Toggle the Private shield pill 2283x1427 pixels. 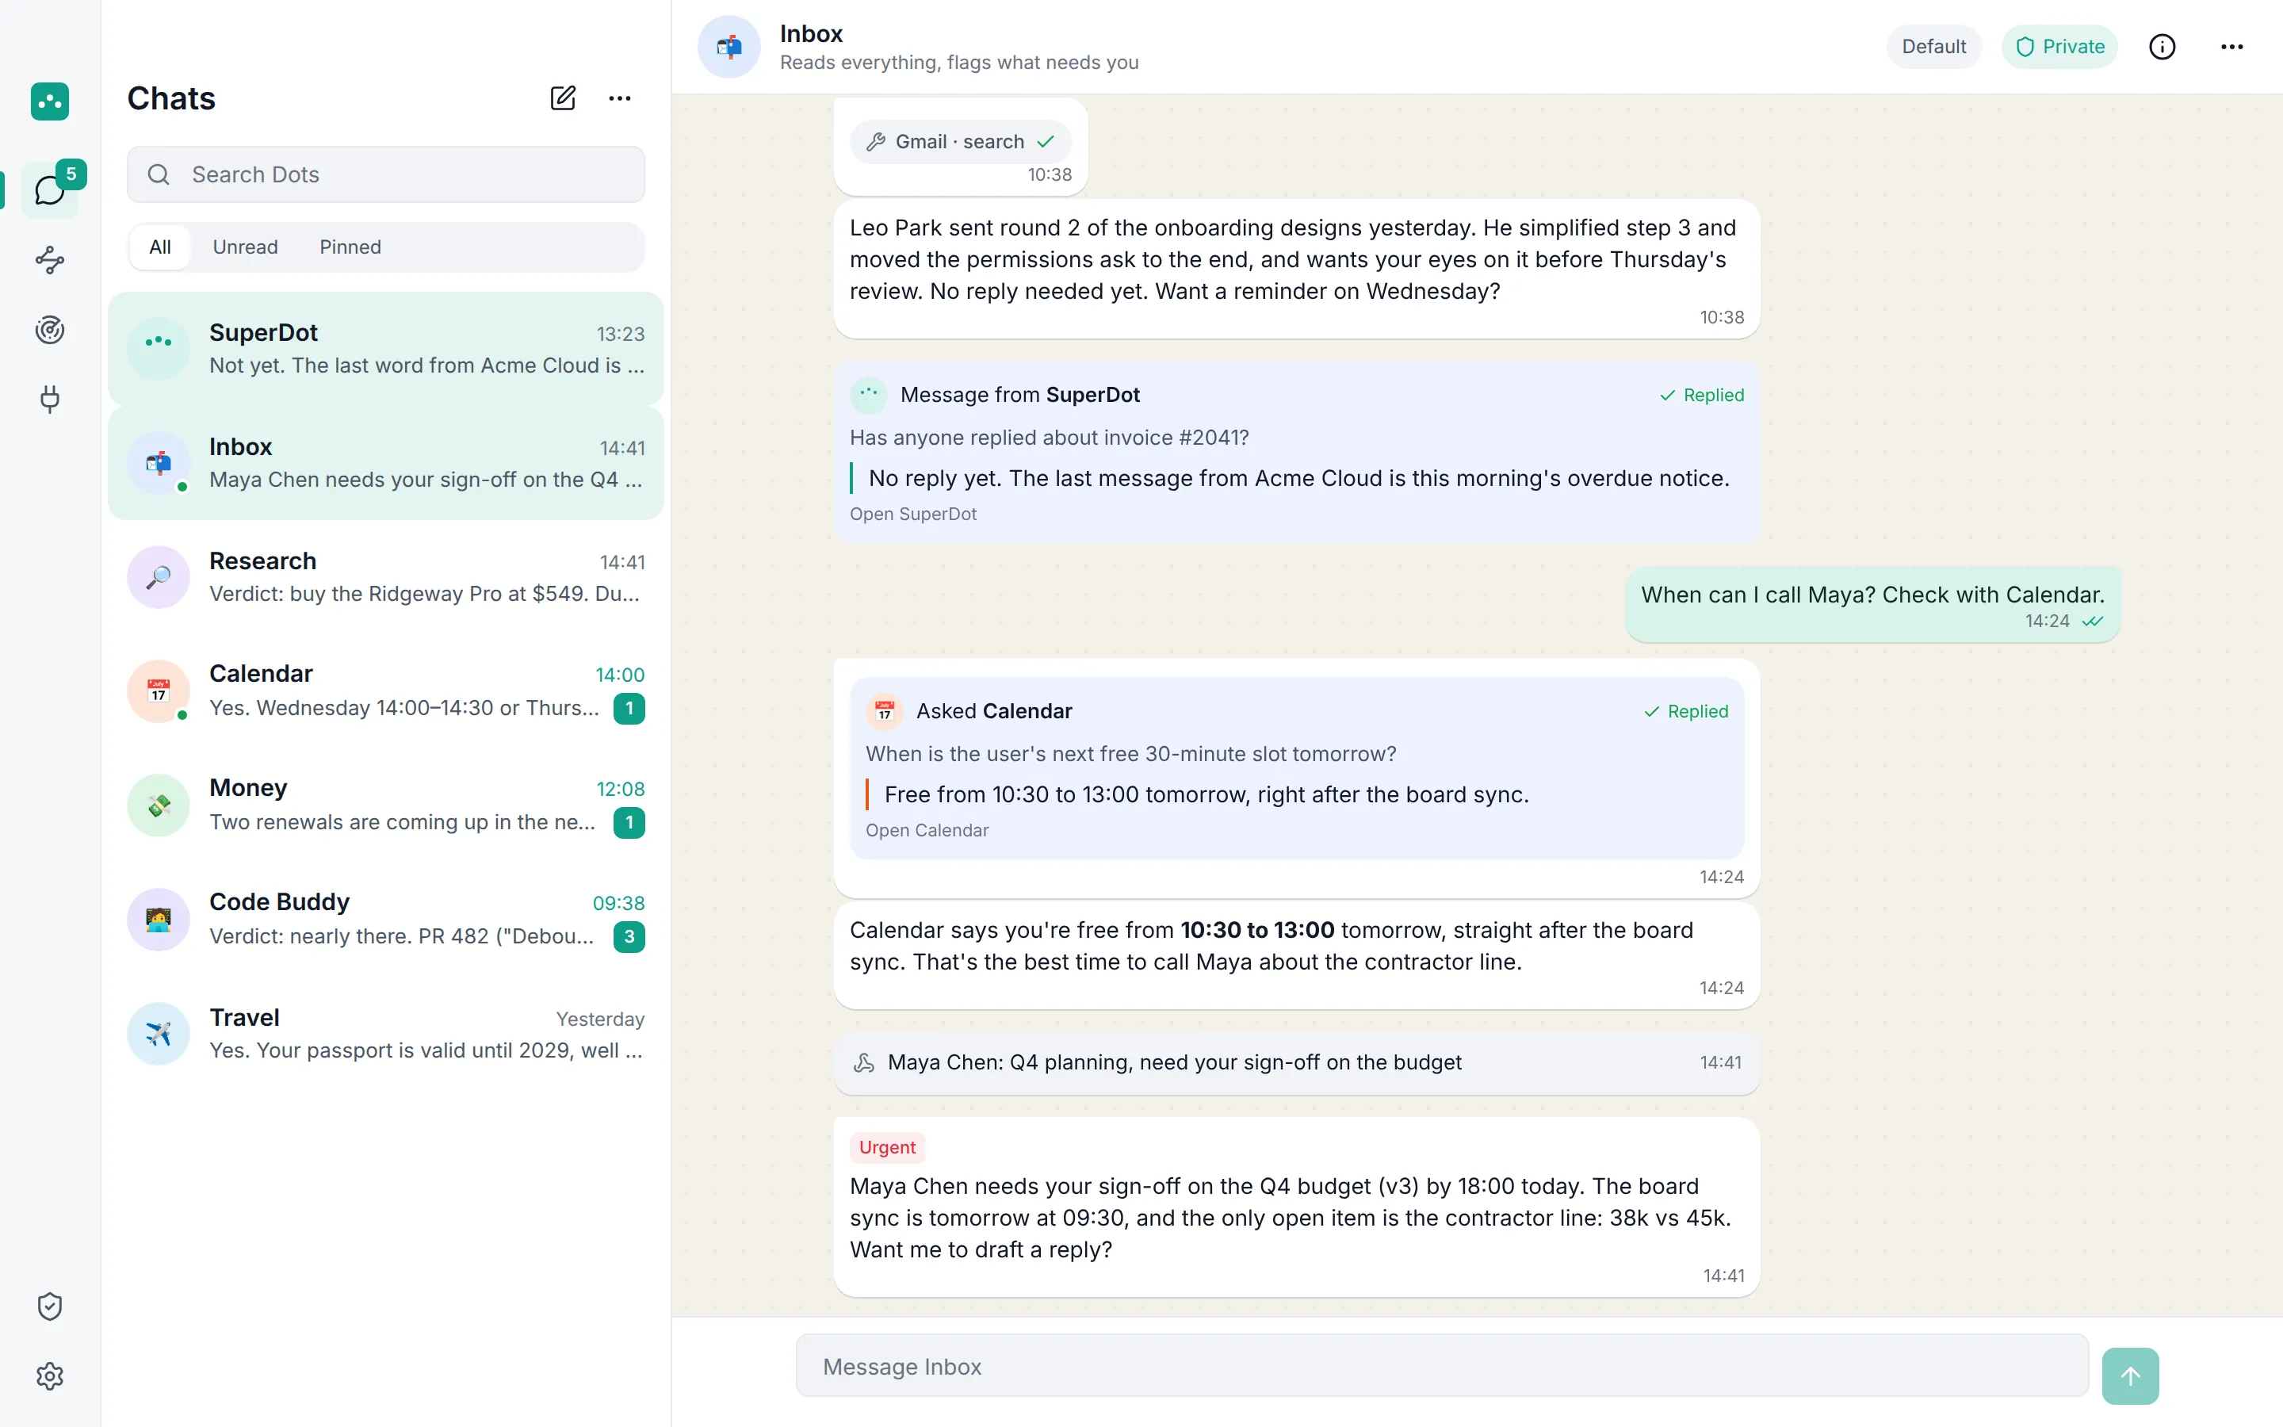(2060, 46)
